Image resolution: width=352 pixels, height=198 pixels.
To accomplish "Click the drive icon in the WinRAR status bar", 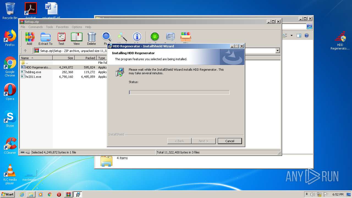I will tap(23, 152).
